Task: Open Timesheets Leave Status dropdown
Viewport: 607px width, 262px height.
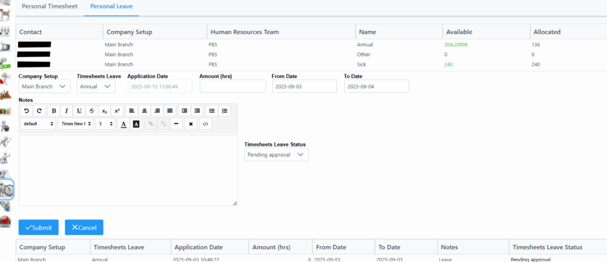Action: tap(276, 155)
